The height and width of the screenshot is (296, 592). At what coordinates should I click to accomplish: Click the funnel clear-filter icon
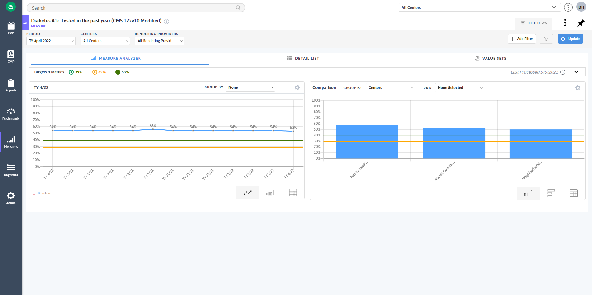pos(546,39)
